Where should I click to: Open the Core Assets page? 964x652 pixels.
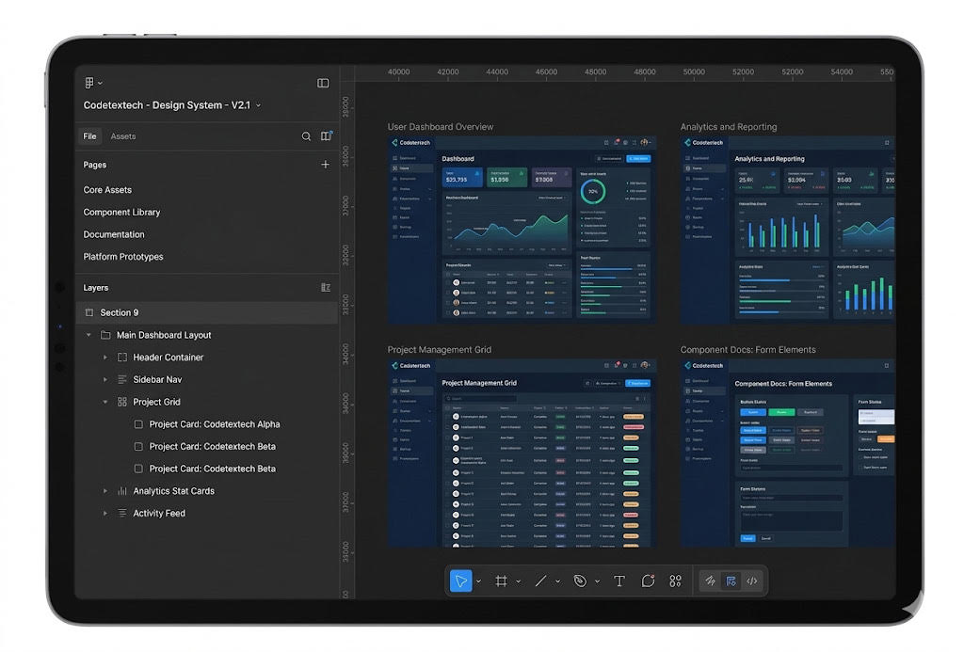(x=107, y=190)
